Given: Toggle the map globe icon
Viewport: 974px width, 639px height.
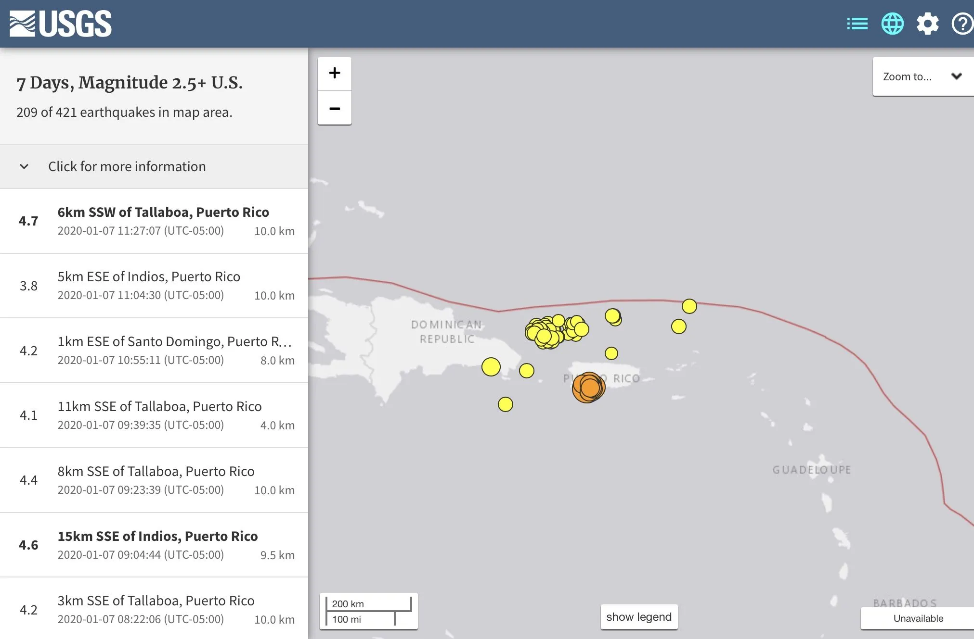Looking at the screenshot, I should (x=892, y=24).
